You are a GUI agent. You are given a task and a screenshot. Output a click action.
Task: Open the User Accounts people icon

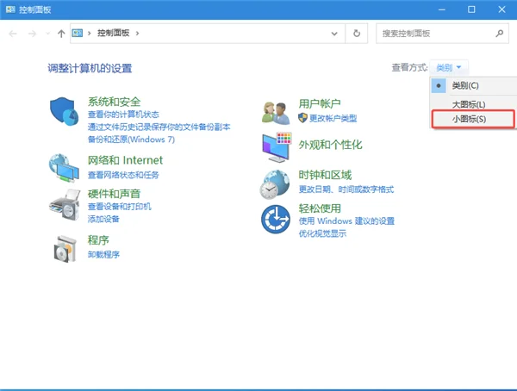click(276, 111)
